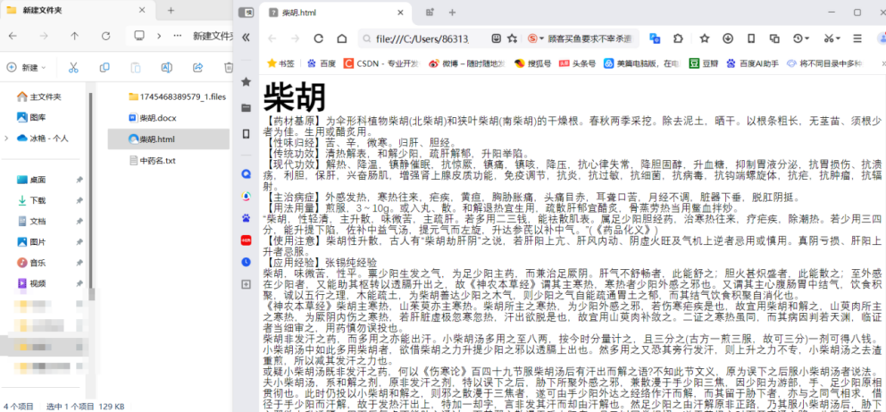Viewport: 886px width, 412px height.
Task: Open favorites star in browser toolbar
Action: coord(704,38)
